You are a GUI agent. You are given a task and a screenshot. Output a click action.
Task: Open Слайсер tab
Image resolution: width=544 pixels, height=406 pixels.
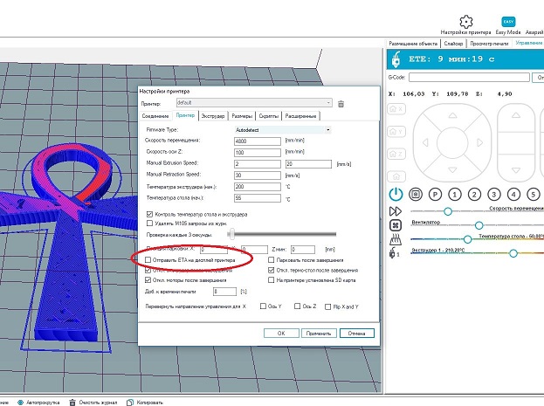tap(453, 44)
